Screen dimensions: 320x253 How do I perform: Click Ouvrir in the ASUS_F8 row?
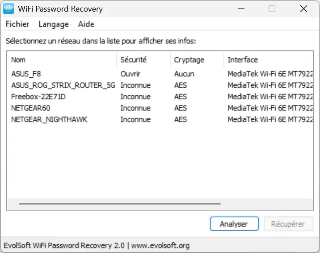point(131,74)
